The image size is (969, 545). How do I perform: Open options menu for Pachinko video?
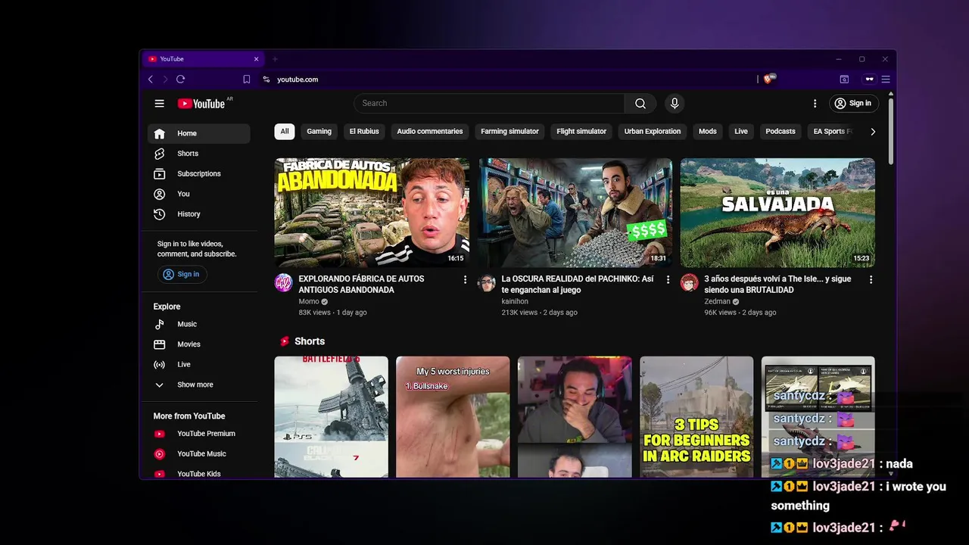pos(668,280)
